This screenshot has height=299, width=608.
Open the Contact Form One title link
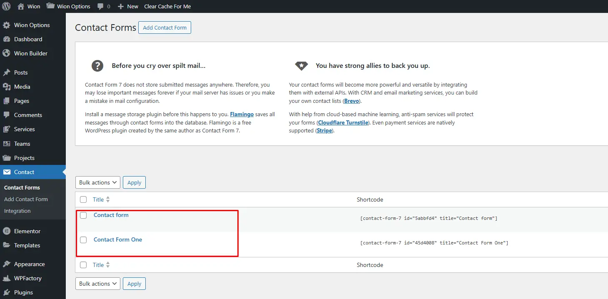(x=118, y=239)
